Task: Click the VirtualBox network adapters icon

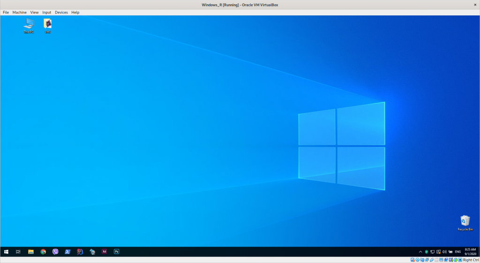Action: click(427, 260)
